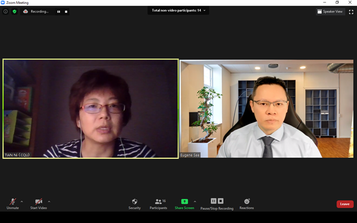Open Participants panel
357x223 pixels.
[158, 204]
